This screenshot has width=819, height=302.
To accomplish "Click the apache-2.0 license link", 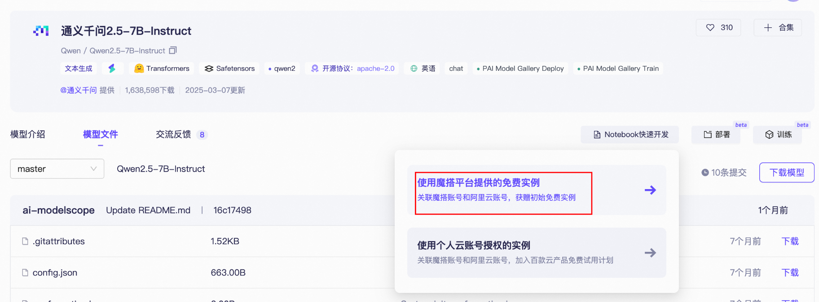I will click(376, 69).
